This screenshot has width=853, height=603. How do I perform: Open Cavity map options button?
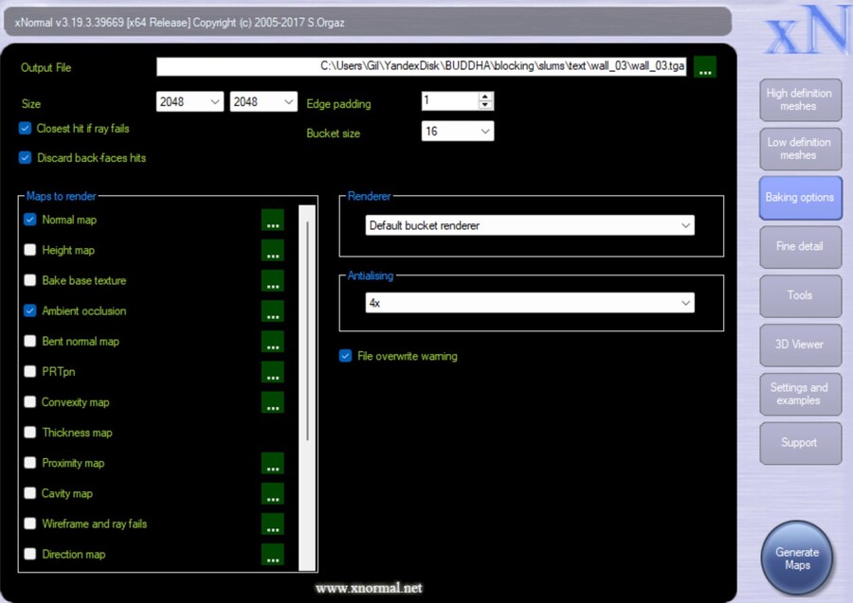point(273,494)
